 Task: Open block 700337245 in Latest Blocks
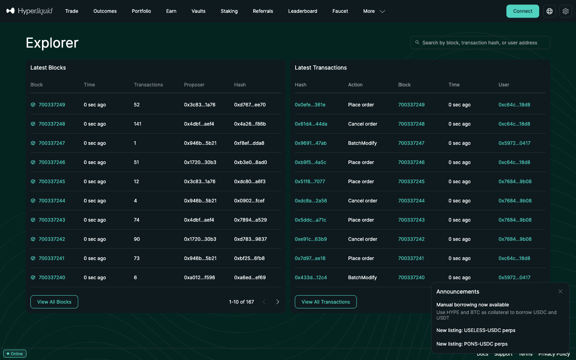52,182
